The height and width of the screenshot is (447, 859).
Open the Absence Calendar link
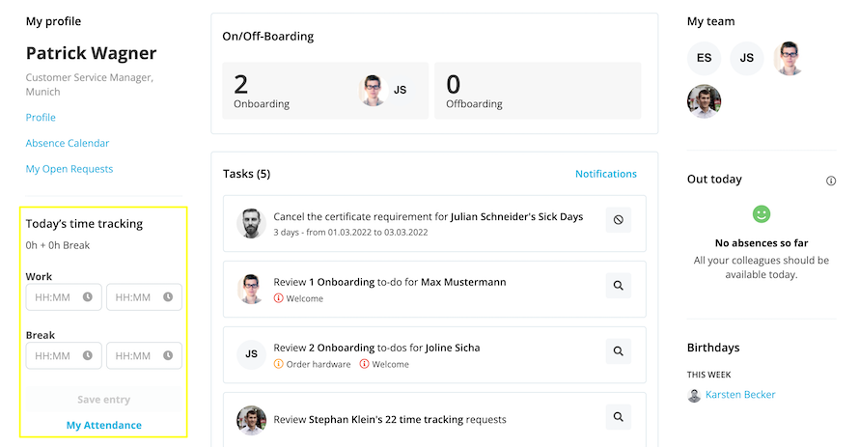point(68,144)
